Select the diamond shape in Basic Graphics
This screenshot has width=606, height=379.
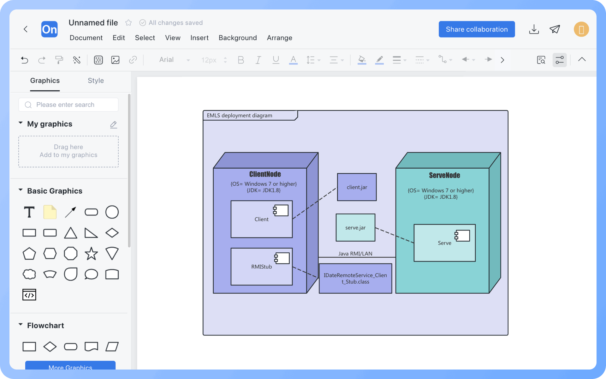(112, 233)
